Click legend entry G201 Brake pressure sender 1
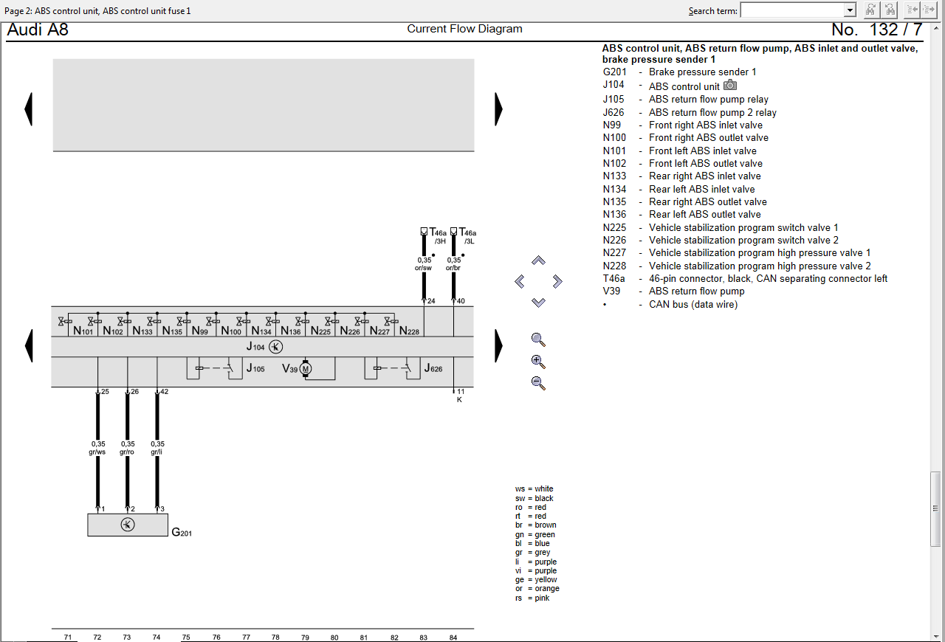 coord(679,72)
